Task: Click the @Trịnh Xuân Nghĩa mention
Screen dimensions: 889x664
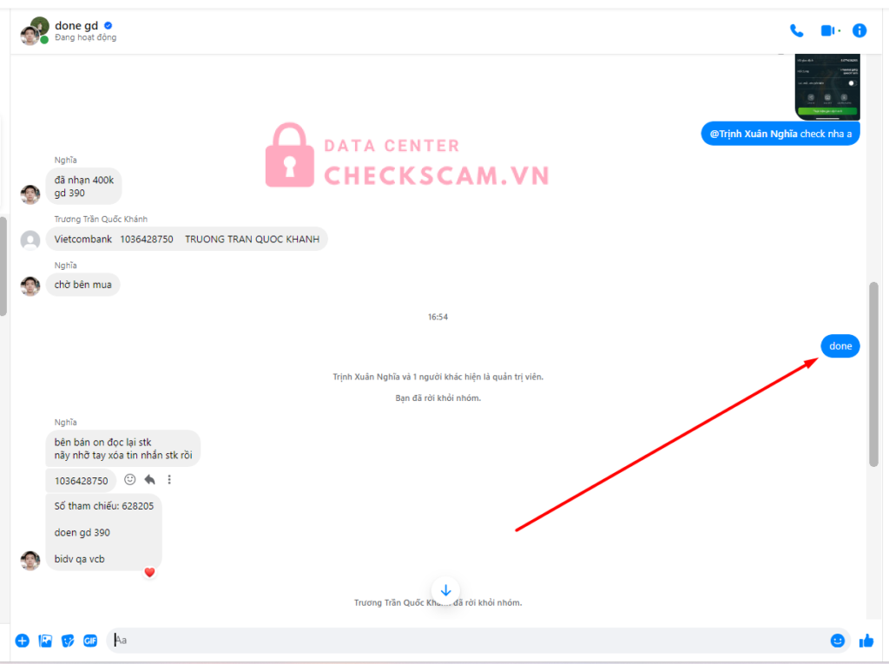Action: click(x=754, y=134)
